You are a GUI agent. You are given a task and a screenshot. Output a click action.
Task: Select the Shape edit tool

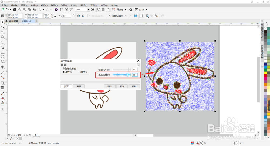[x=3, y=27]
